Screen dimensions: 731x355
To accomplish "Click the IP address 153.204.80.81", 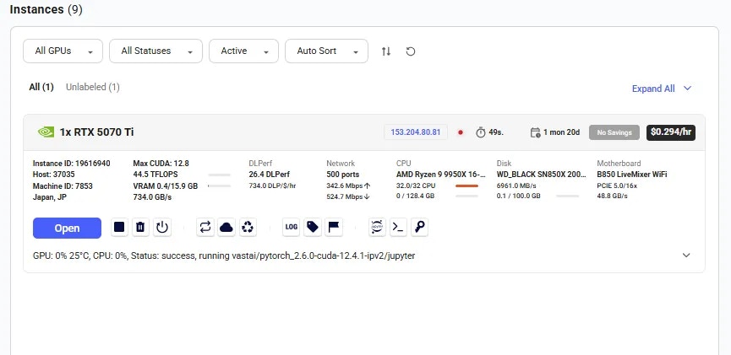I will coord(416,132).
